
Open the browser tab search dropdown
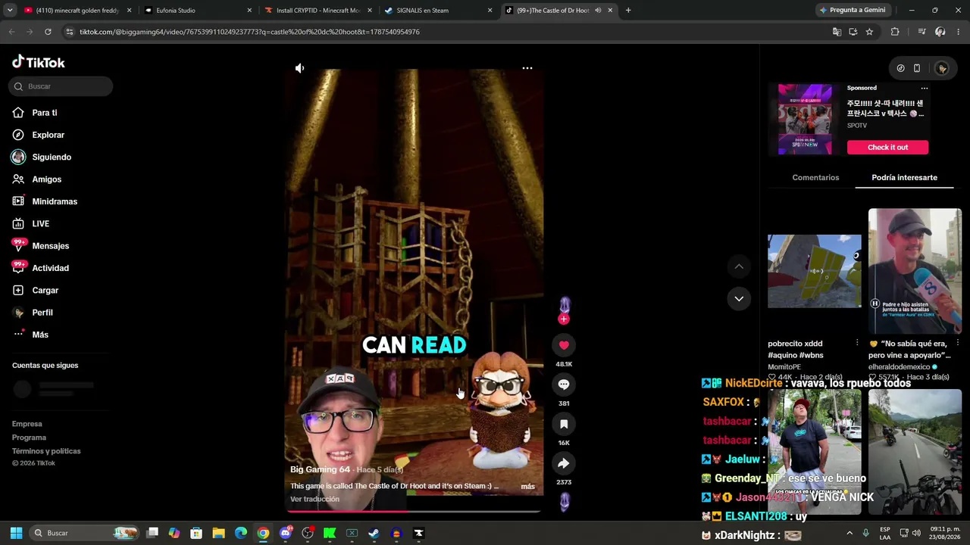[10, 11]
